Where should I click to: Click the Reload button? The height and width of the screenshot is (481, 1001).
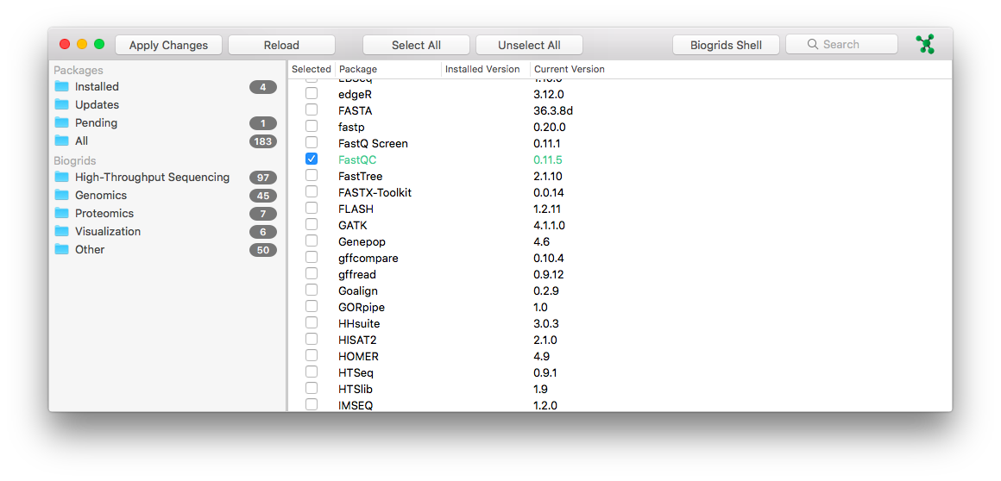point(281,45)
